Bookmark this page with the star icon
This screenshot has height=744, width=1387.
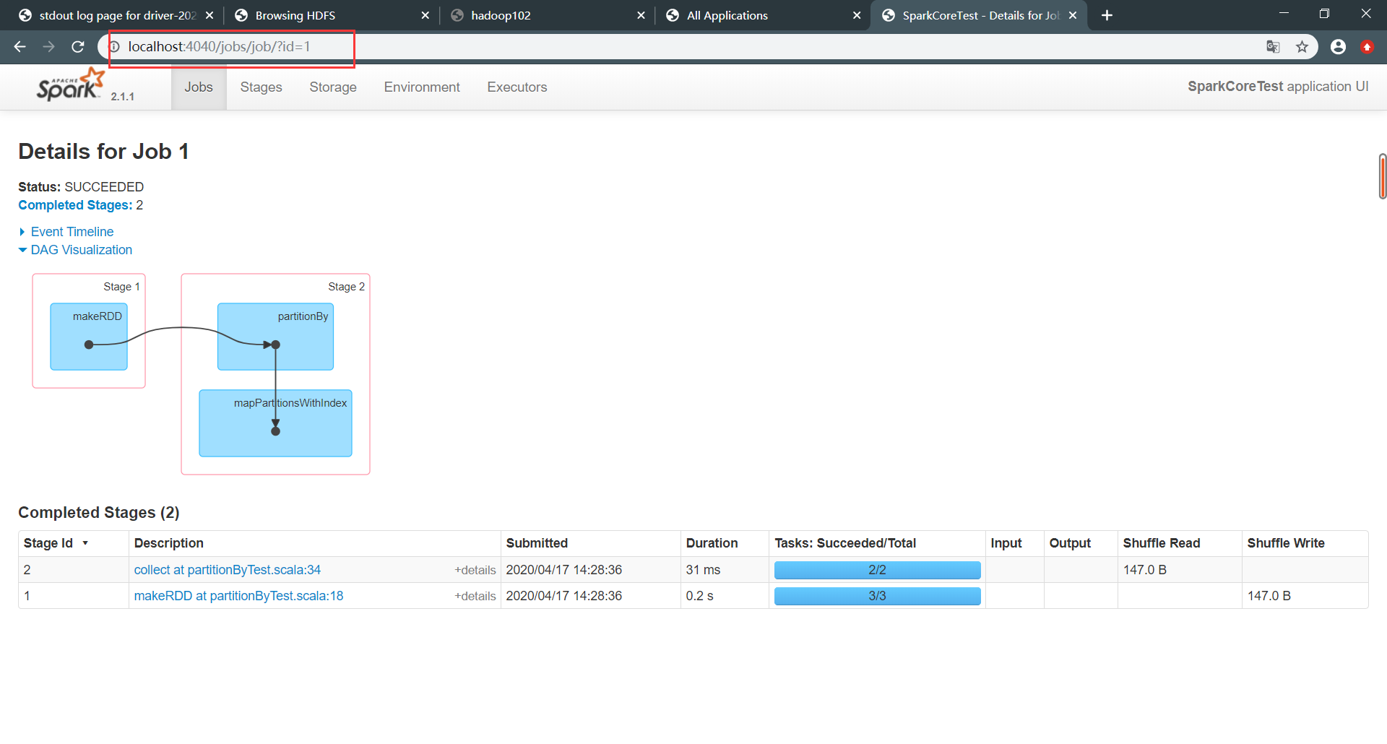pos(1302,46)
